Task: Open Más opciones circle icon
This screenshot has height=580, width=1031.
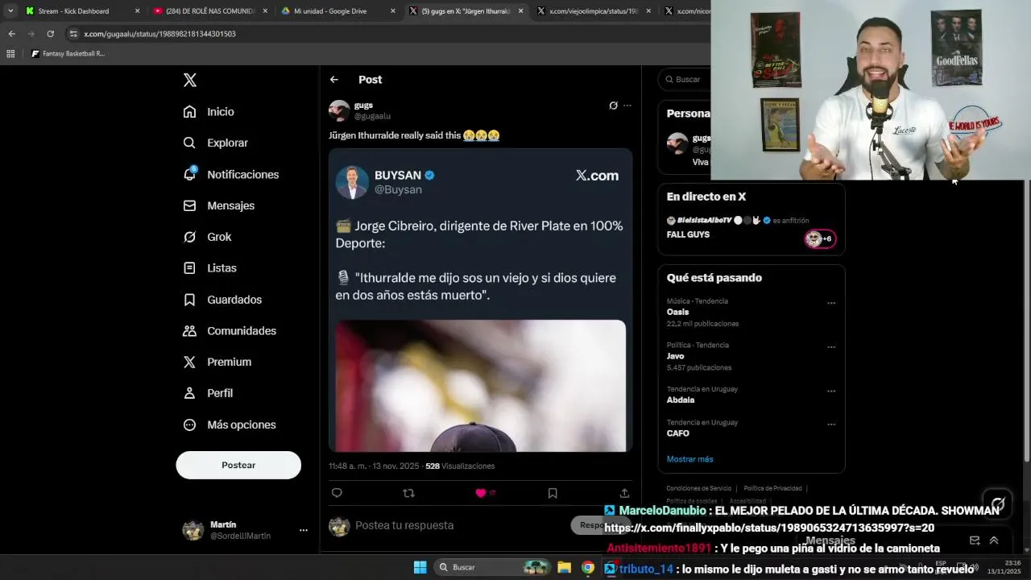Action: click(189, 425)
